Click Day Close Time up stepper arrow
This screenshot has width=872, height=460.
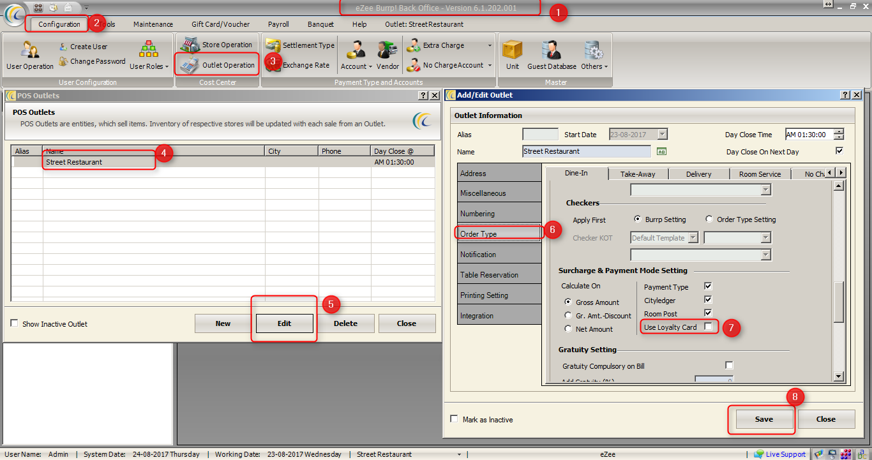click(839, 131)
